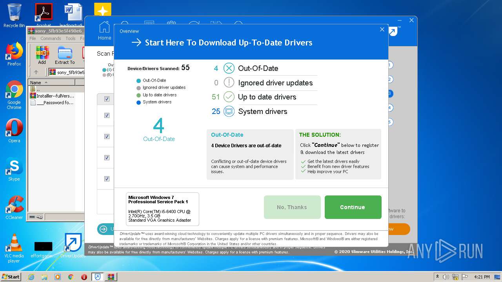502x282 pixels.
Task: Open the CCleaner desktop shortcut
Action: coord(14,208)
